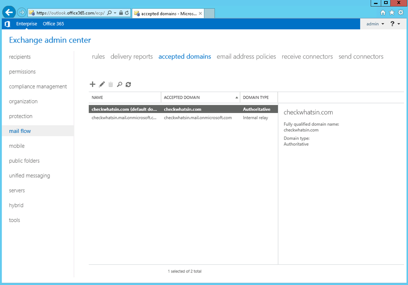
Task: Open recipients in the left navigation
Action: 20,57
